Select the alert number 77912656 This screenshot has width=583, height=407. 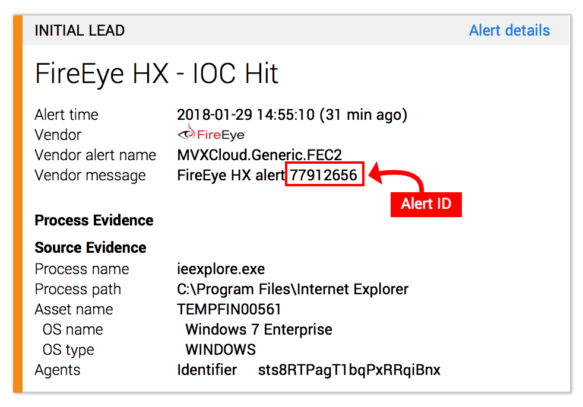[324, 175]
